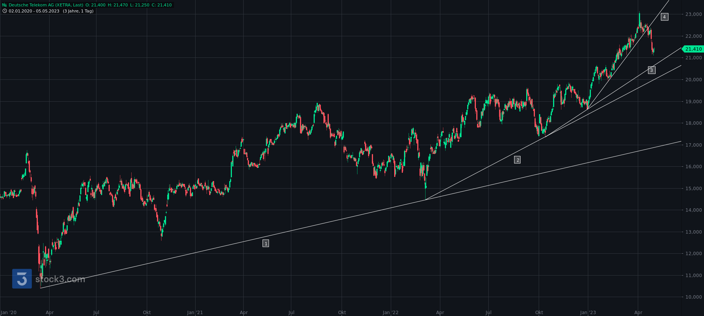Click the Deutsche Telekom AG (XETRA, Last) title
The height and width of the screenshot is (316, 704).
(x=46, y=5)
